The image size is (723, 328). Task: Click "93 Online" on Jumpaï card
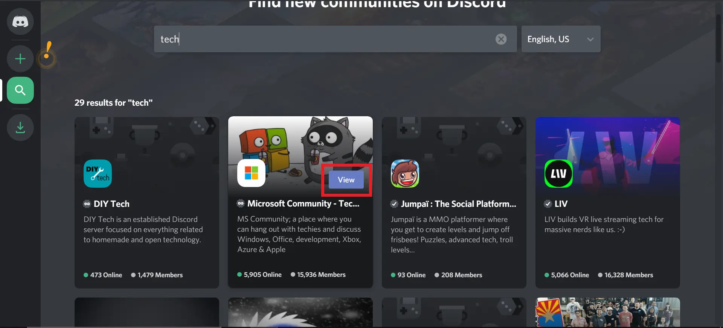[408, 275]
